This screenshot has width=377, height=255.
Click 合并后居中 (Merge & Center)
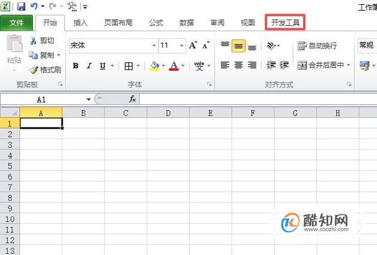[321, 65]
